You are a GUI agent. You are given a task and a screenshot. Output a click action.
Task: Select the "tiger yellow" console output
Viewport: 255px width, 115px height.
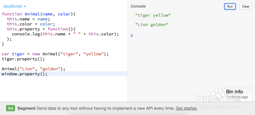point(153,15)
